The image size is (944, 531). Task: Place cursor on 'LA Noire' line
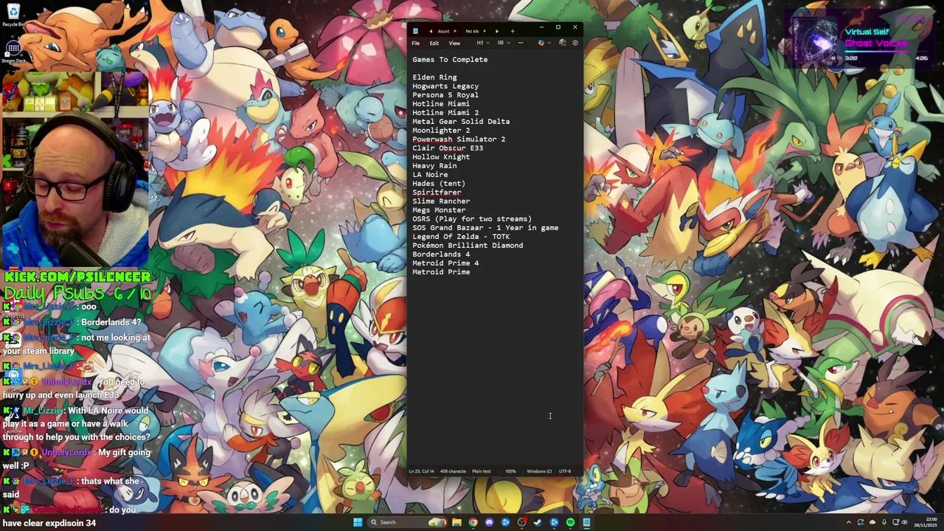pos(430,175)
